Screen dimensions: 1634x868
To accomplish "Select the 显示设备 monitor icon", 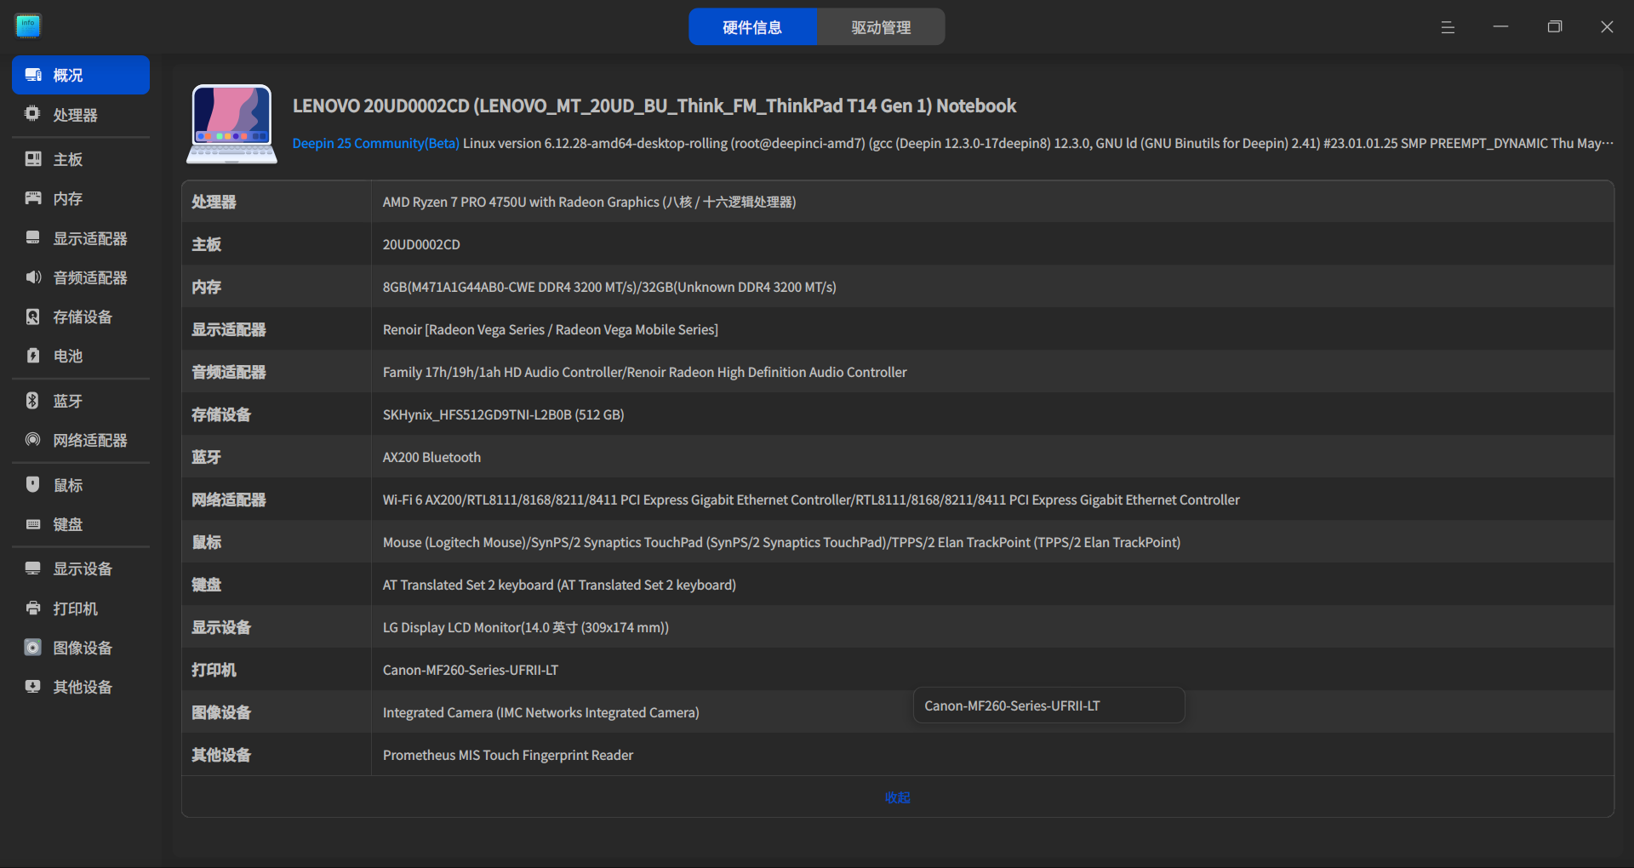I will click(33, 568).
